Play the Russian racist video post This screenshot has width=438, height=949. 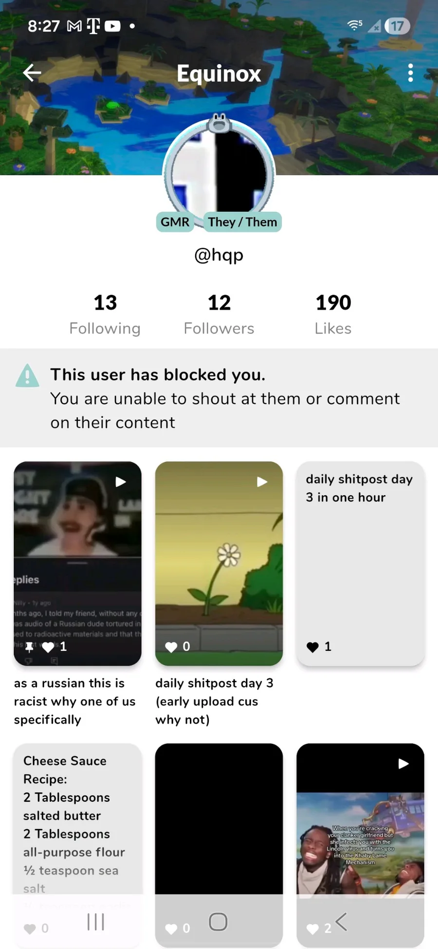[x=77, y=563]
